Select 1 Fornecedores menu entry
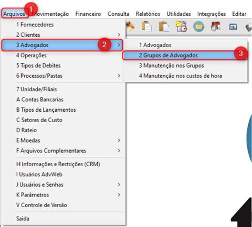This screenshot has width=252, height=227. click(63, 25)
